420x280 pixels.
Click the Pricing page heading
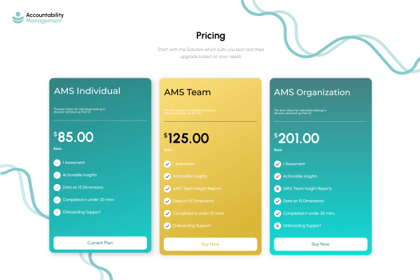pyautogui.click(x=210, y=35)
